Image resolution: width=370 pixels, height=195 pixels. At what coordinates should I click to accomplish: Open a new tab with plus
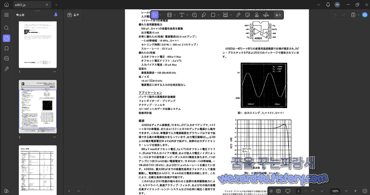click(x=56, y=5)
